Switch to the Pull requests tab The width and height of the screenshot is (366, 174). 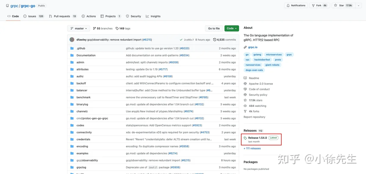coord(63,16)
